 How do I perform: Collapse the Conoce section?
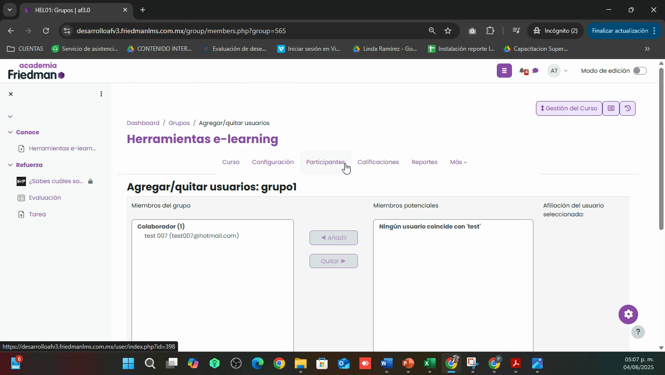[x=10, y=132]
